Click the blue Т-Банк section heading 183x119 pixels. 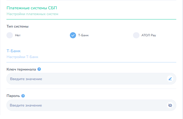13,51
